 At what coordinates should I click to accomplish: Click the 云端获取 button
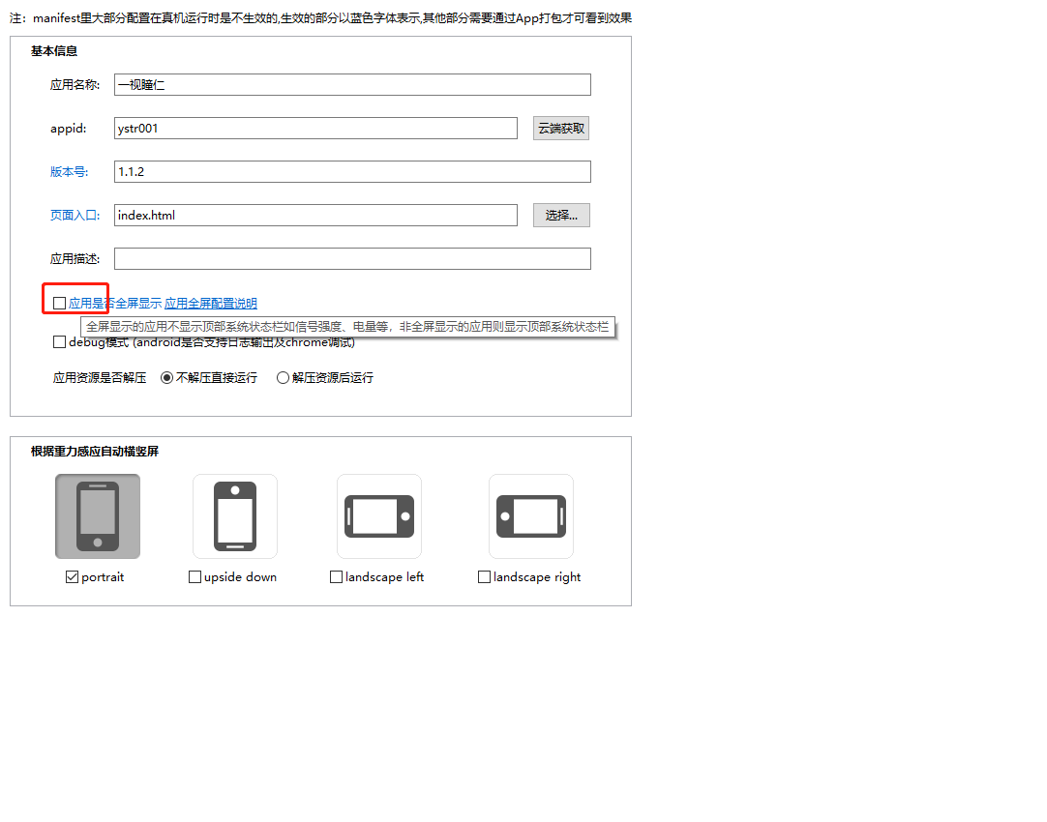561,129
